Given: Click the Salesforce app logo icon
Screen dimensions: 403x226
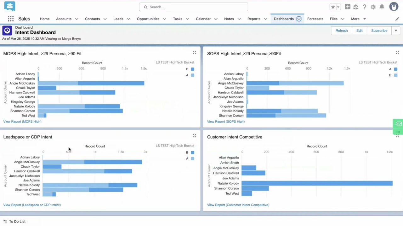Looking at the screenshot, I should click(9, 6).
